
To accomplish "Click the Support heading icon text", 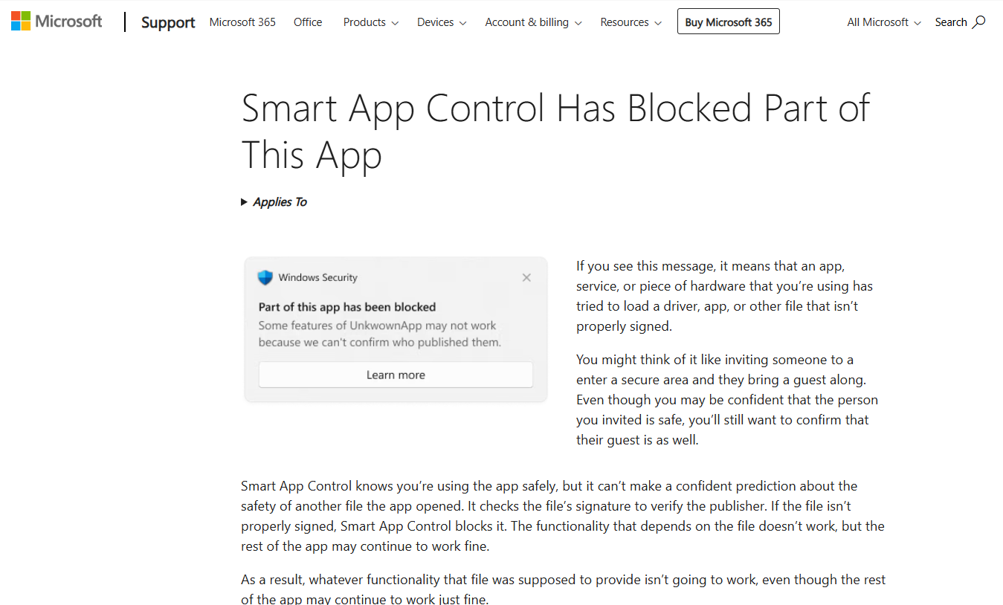I will click(167, 22).
